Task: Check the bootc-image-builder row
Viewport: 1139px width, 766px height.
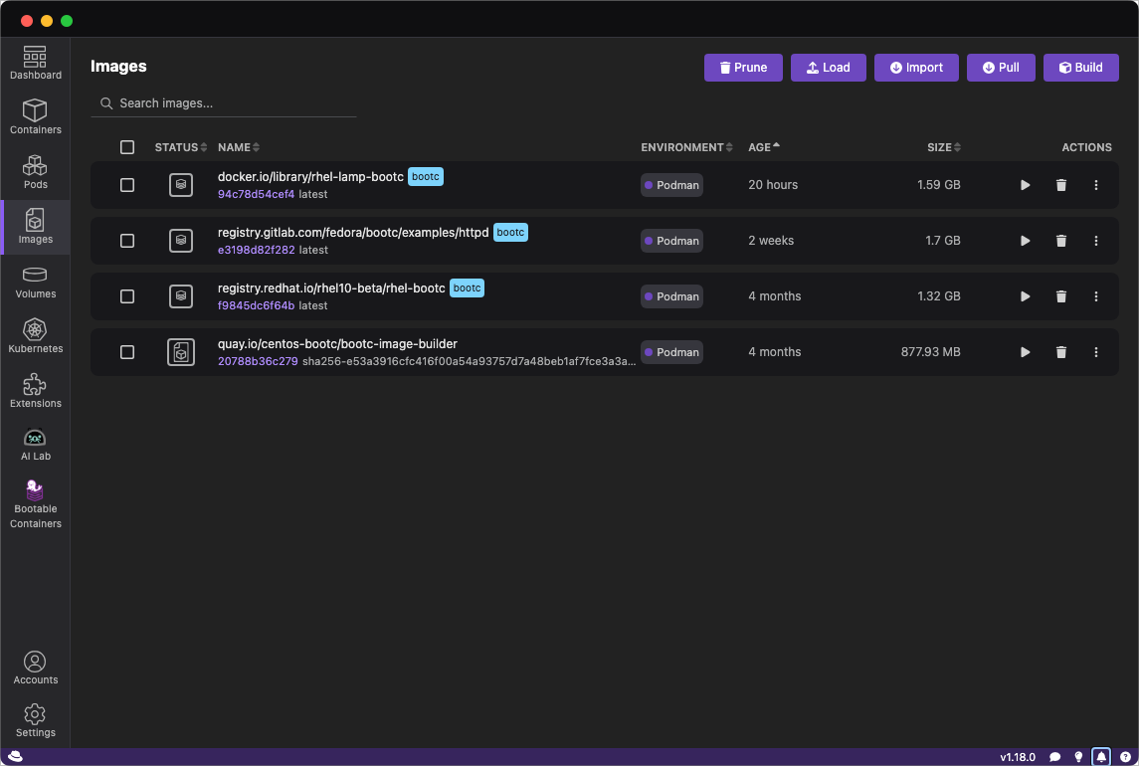Action: click(x=127, y=352)
